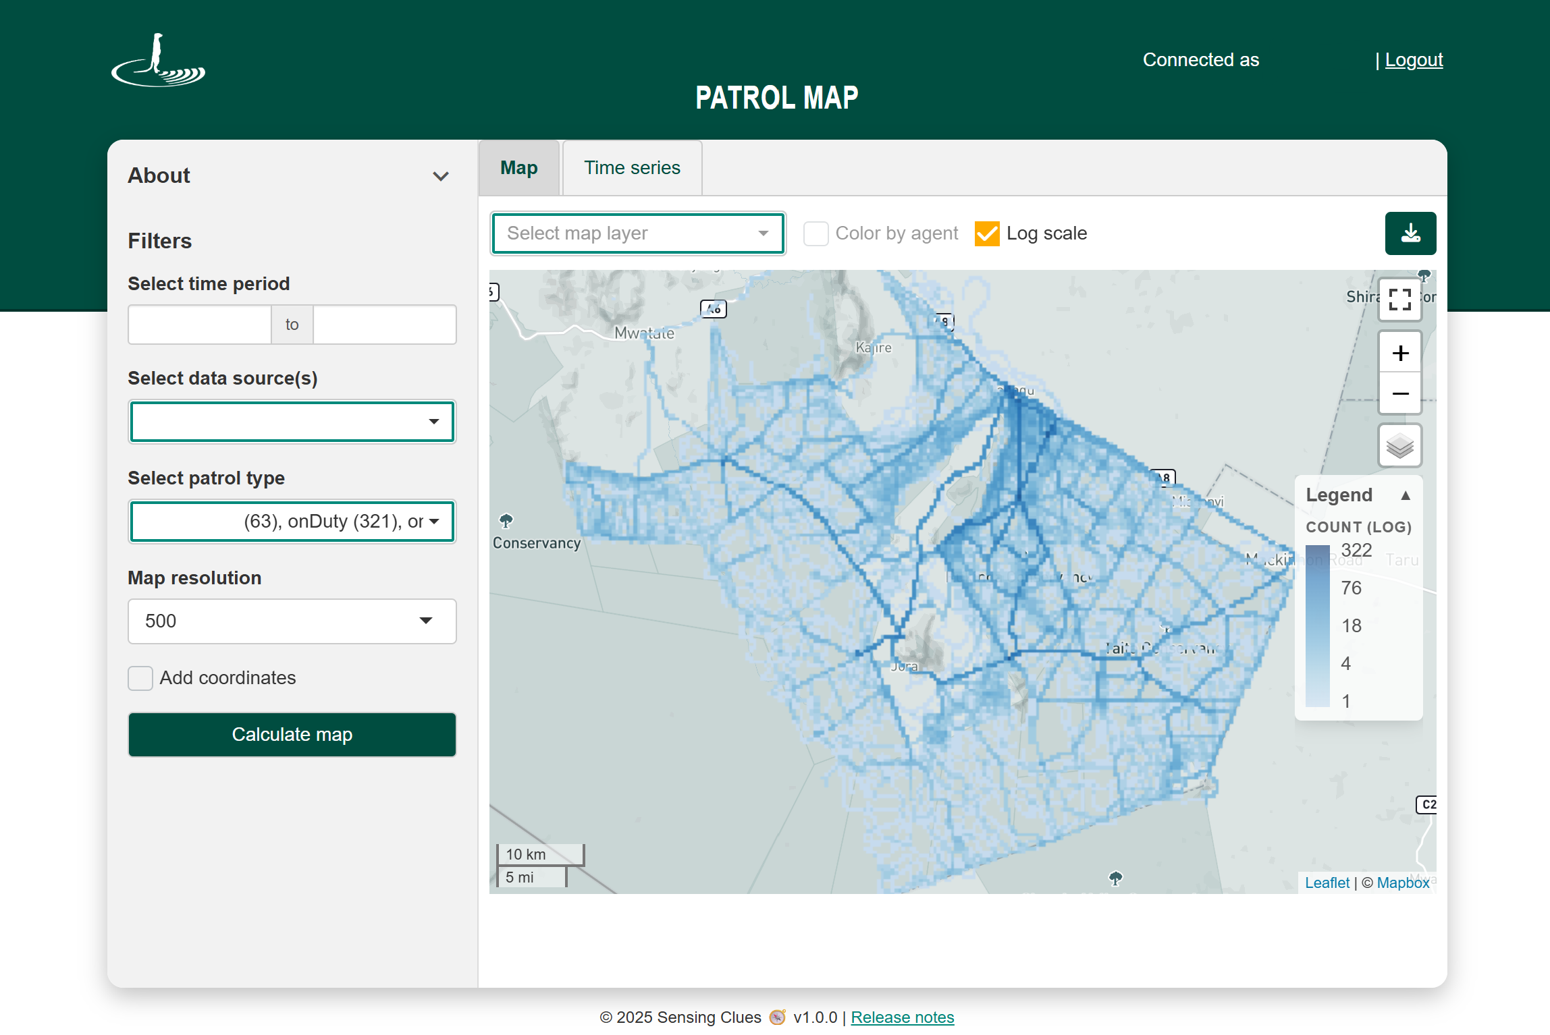Open the patrol type dropdown
Viewport: 1550px width, 1035px height.
point(292,522)
